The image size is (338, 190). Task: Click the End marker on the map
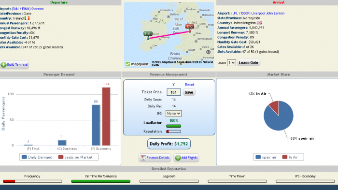pos(189,27)
